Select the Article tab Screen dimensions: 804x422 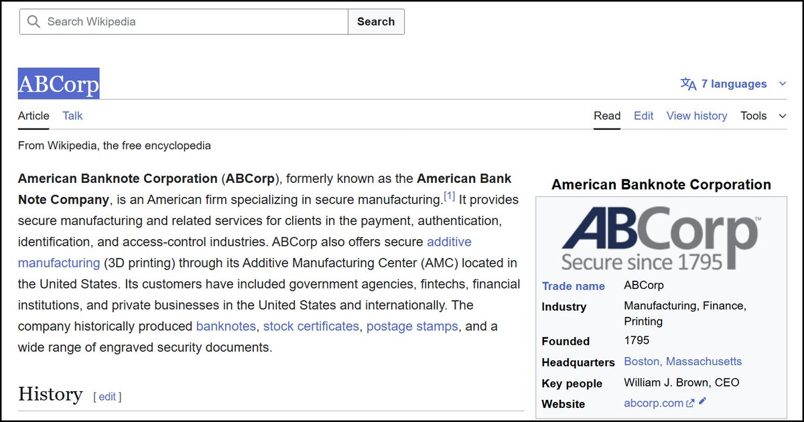tap(33, 116)
